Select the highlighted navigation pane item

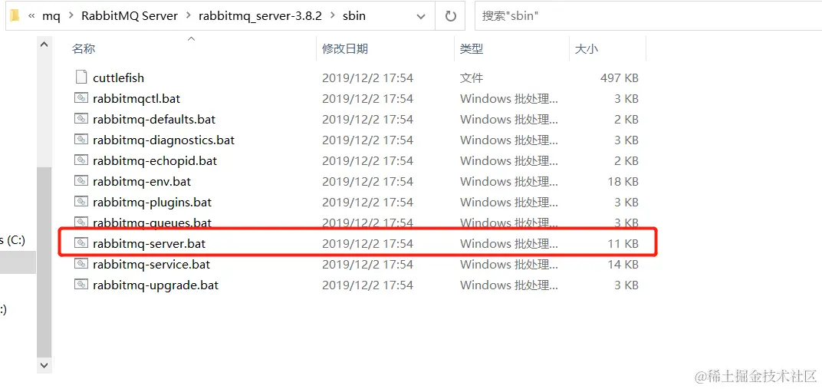point(18,262)
